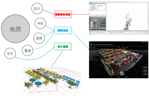Open the Background Color value in Displays

click(x=100, y=6)
